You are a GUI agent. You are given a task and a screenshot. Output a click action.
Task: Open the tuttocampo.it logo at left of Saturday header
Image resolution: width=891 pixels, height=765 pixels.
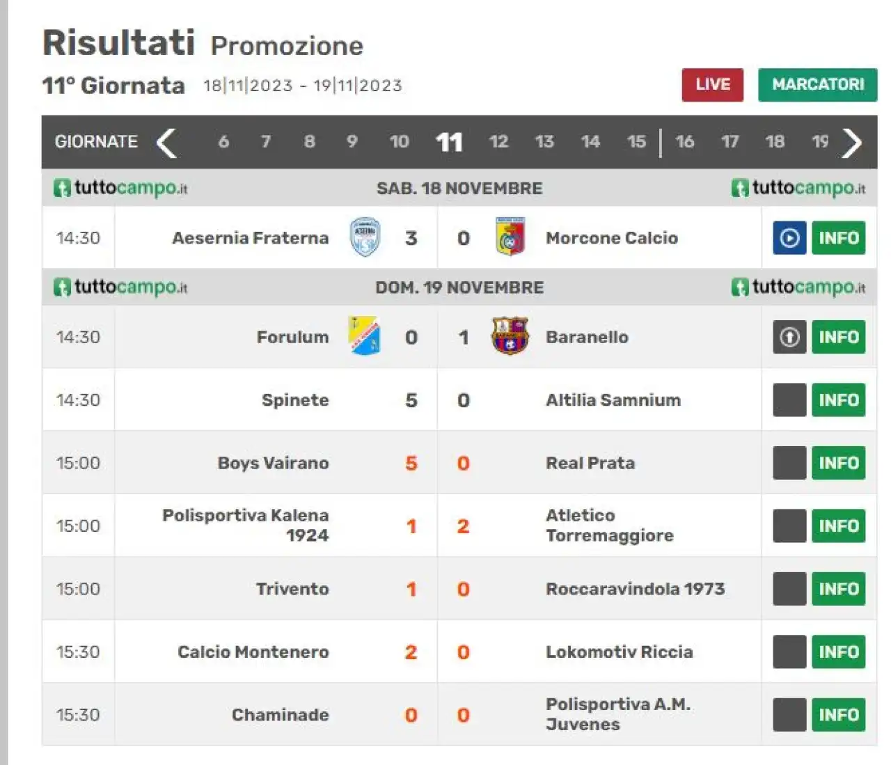(x=120, y=188)
